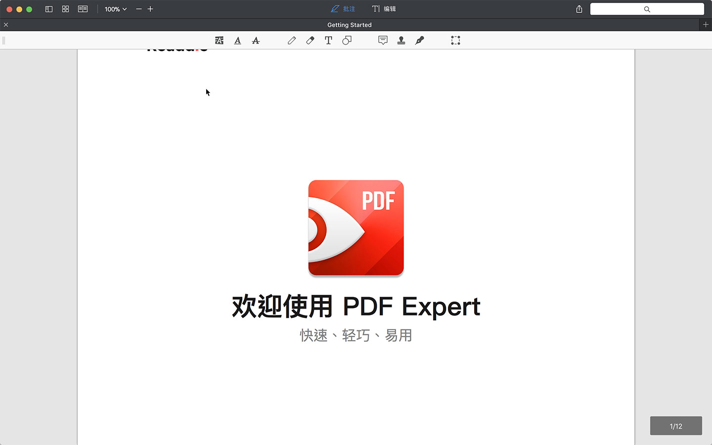
Task: Toggle two-page split view
Action: coord(83,9)
